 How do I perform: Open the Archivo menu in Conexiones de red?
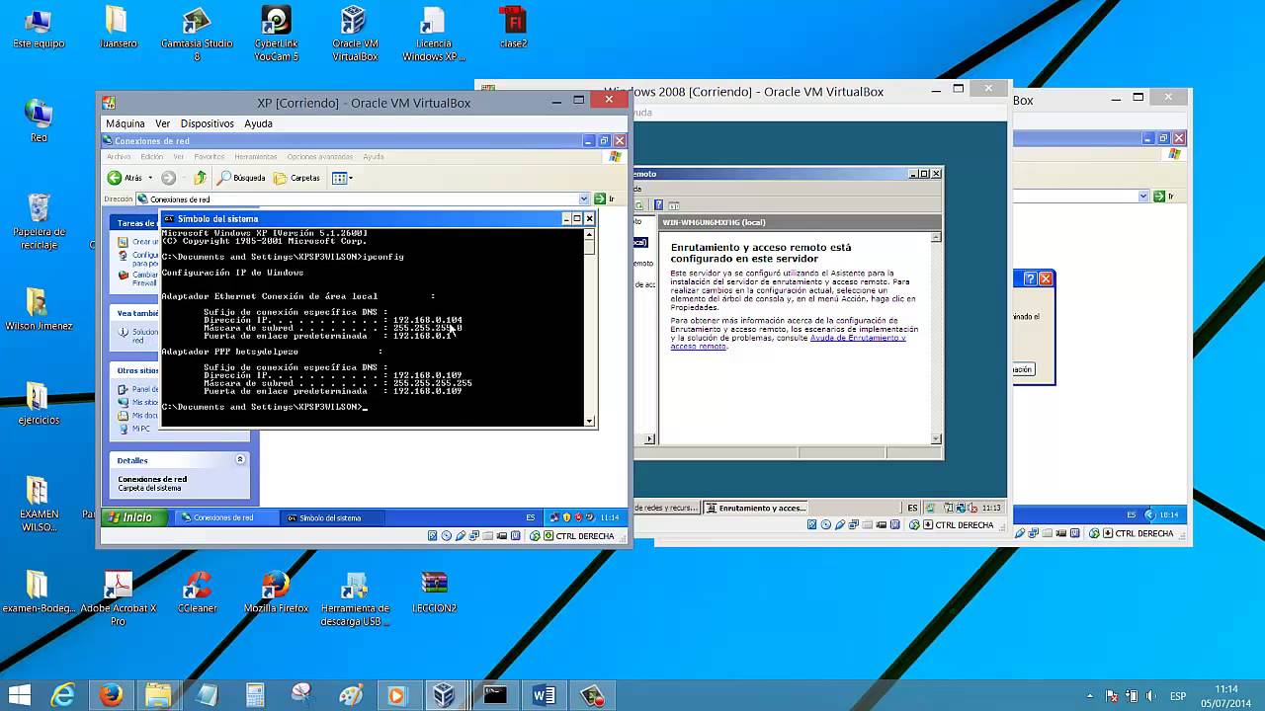tap(119, 157)
